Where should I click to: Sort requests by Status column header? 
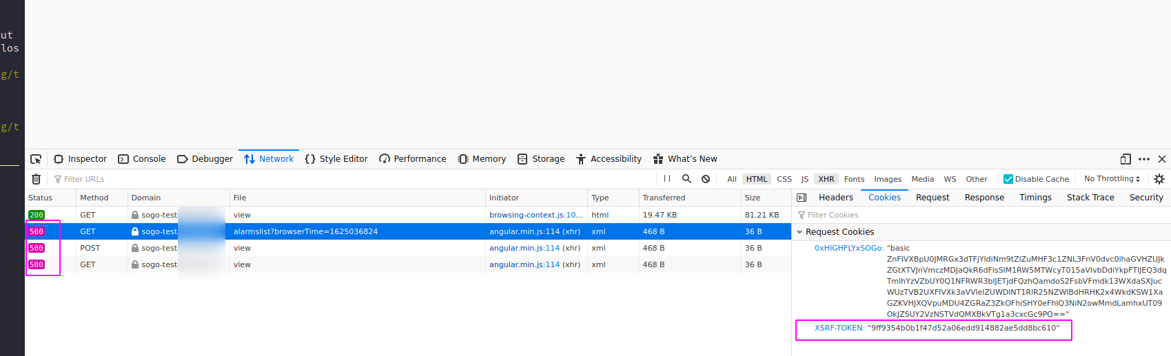[41, 198]
